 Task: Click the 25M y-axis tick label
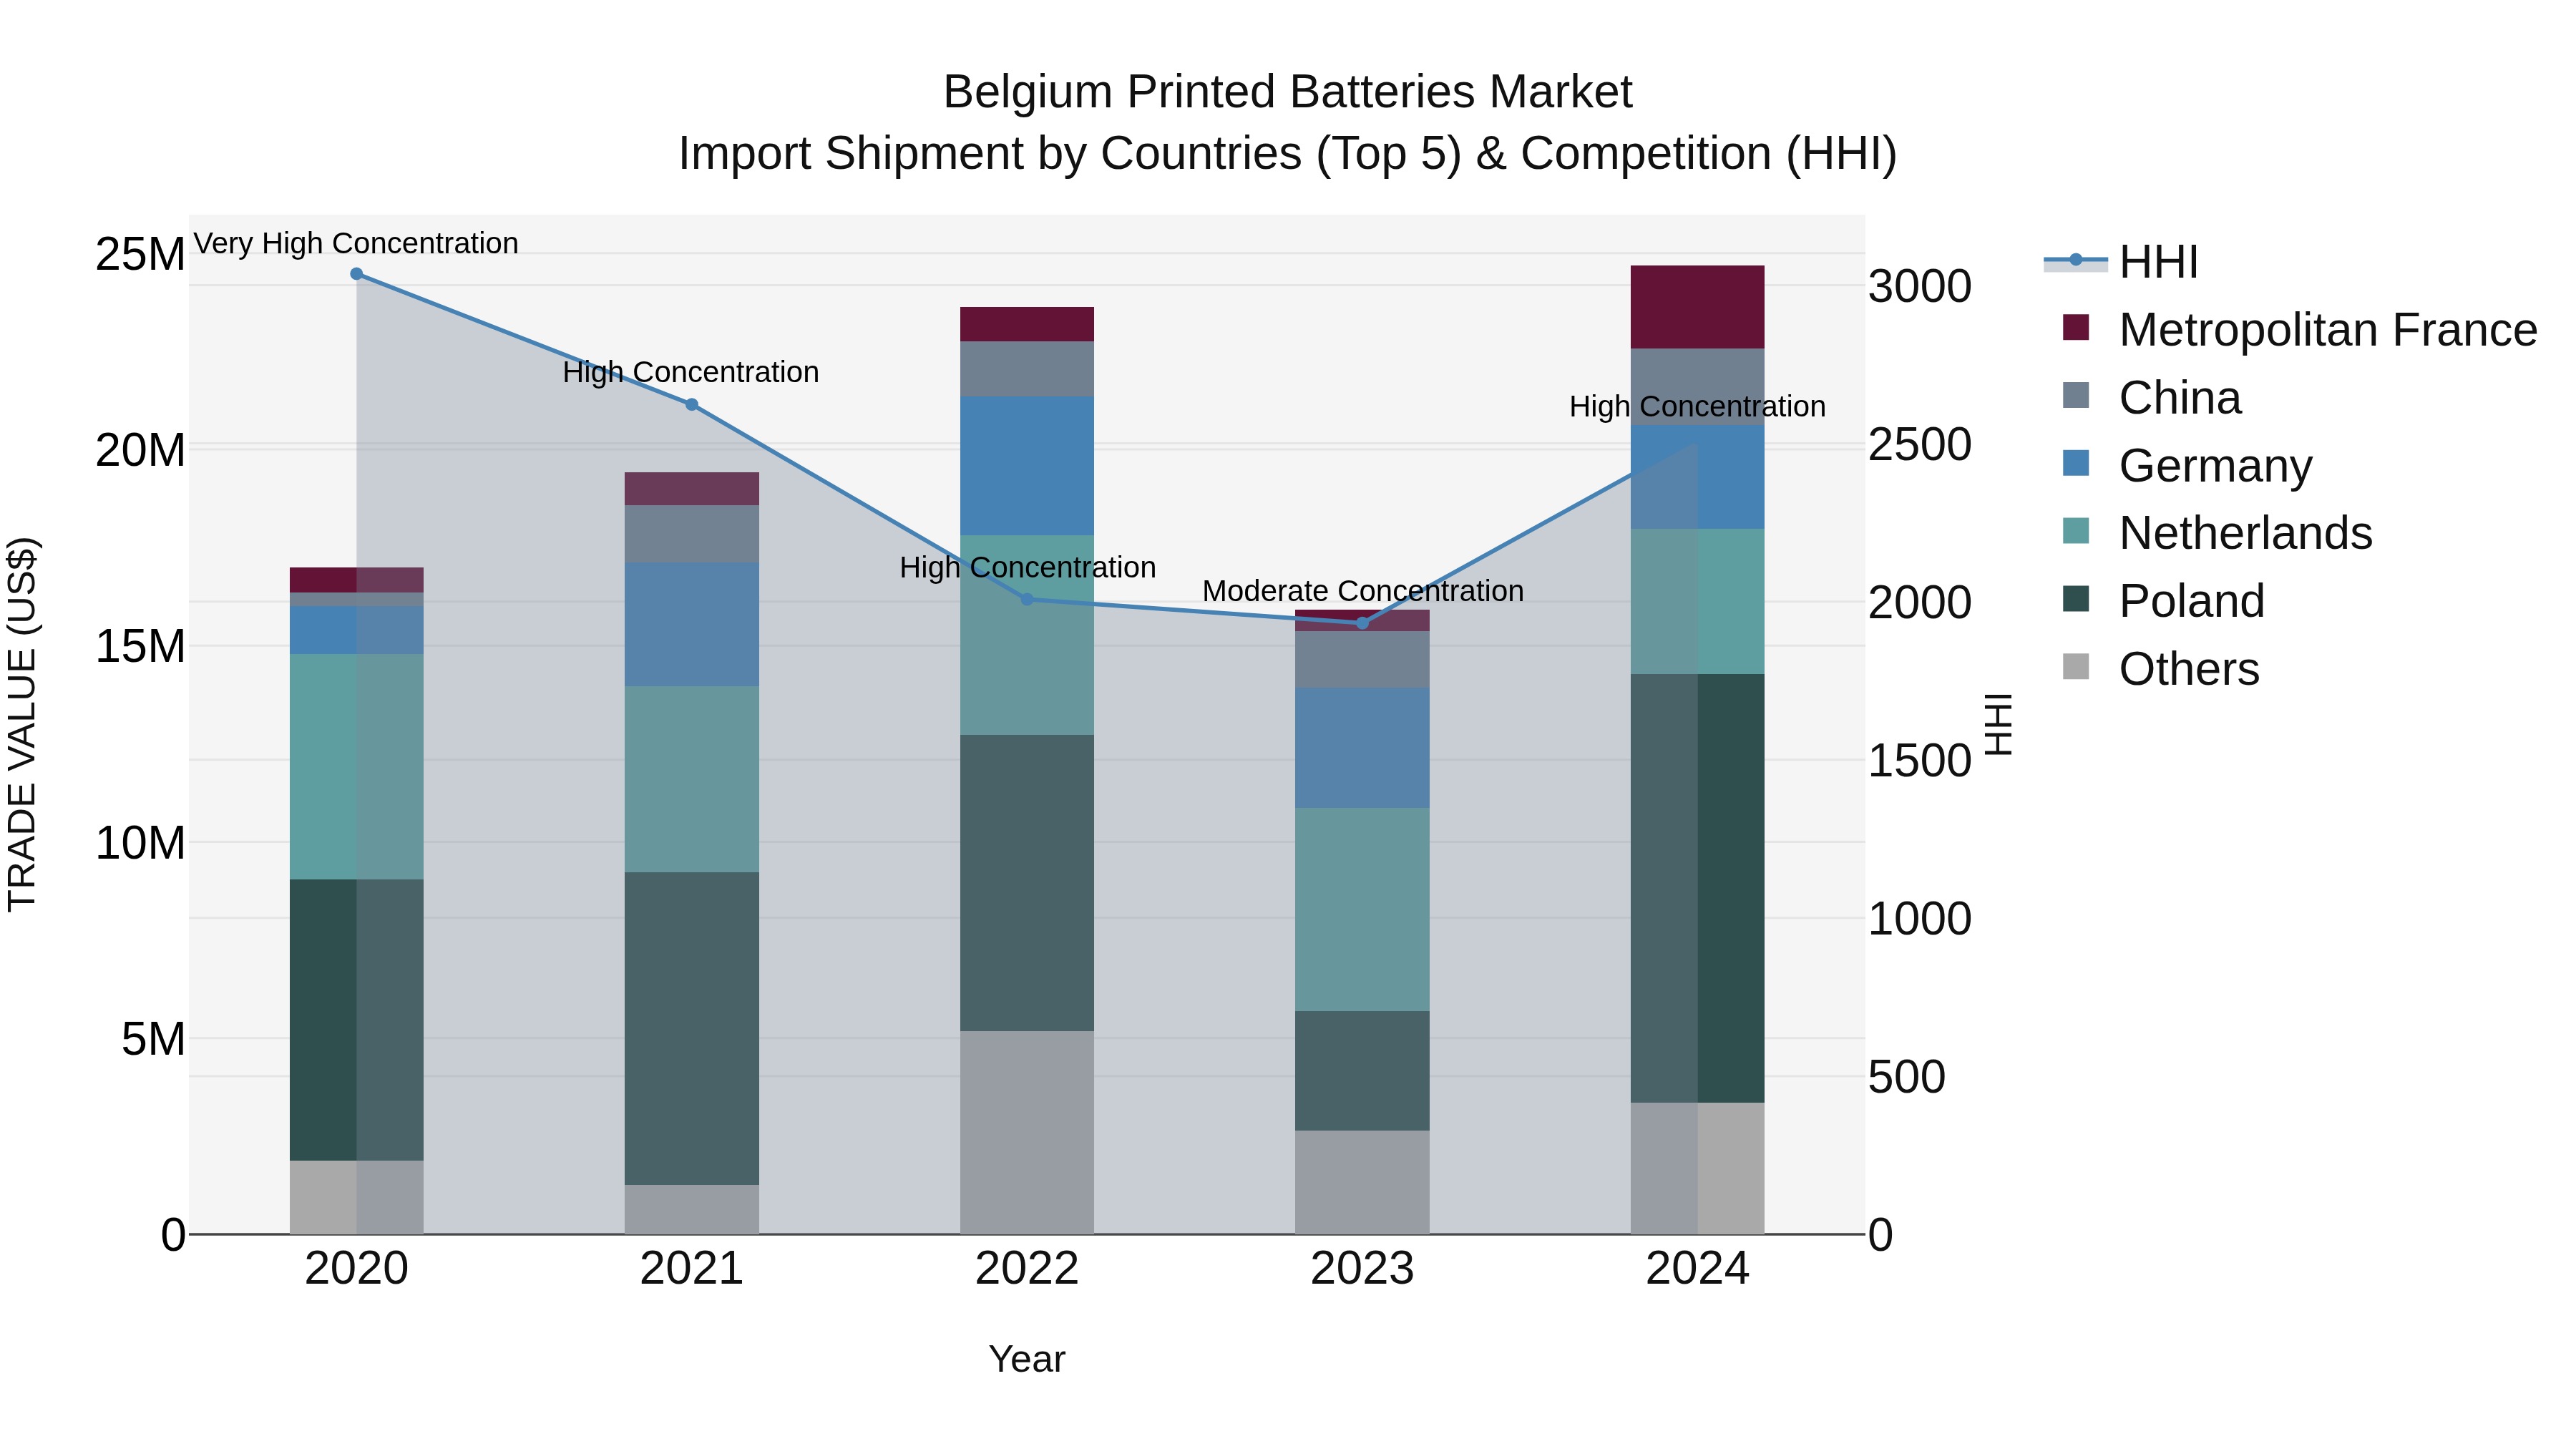tap(140, 254)
